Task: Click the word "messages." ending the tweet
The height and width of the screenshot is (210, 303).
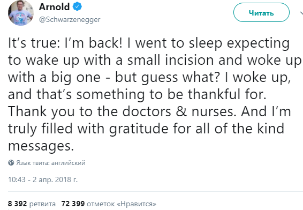Action: pos(41,146)
